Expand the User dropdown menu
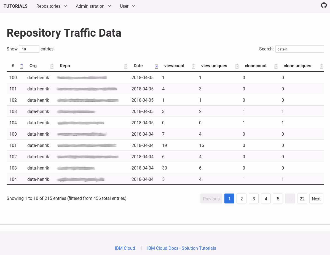Screen dimensions: 330x255 127,6
